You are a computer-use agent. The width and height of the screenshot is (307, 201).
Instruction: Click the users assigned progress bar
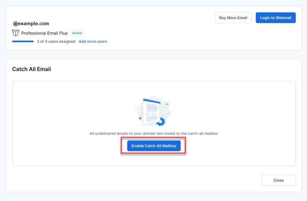tap(23, 42)
